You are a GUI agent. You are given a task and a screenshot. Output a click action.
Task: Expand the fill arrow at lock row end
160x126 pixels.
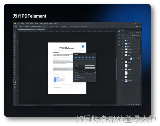click(140, 38)
